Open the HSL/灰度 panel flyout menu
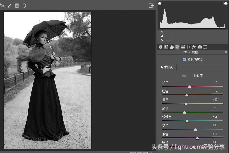 click(x=226, y=52)
